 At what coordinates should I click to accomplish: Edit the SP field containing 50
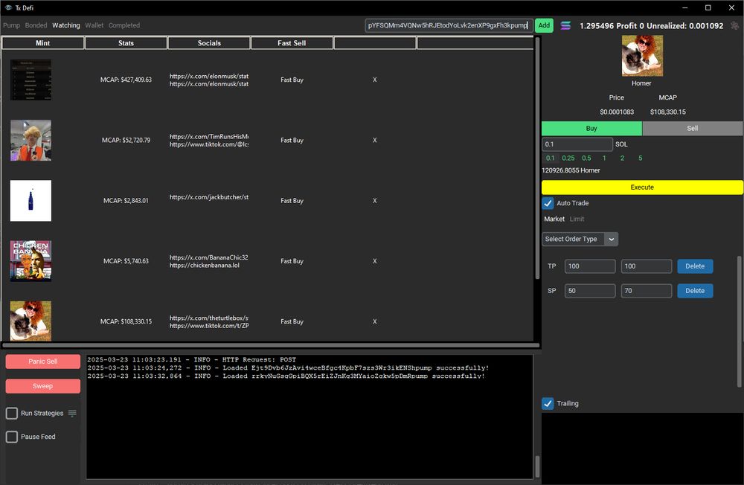tap(590, 291)
